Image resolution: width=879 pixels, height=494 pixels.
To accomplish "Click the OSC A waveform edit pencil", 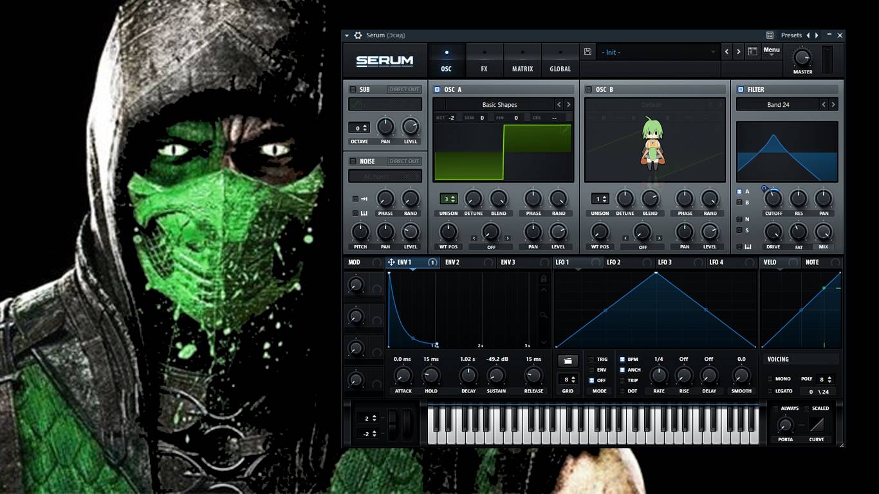I will click(566, 130).
